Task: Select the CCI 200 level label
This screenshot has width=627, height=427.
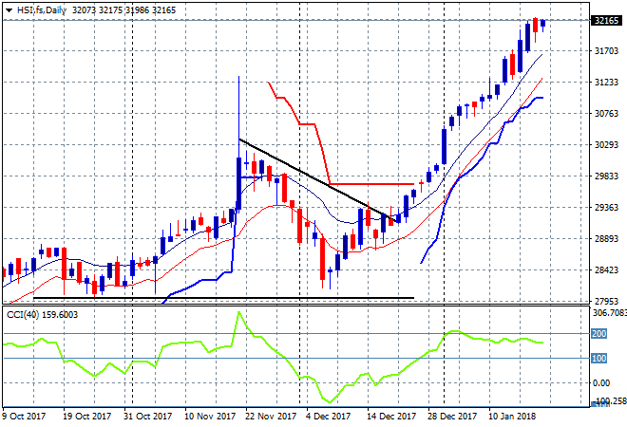Action: pyautogui.click(x=599, y=334)
